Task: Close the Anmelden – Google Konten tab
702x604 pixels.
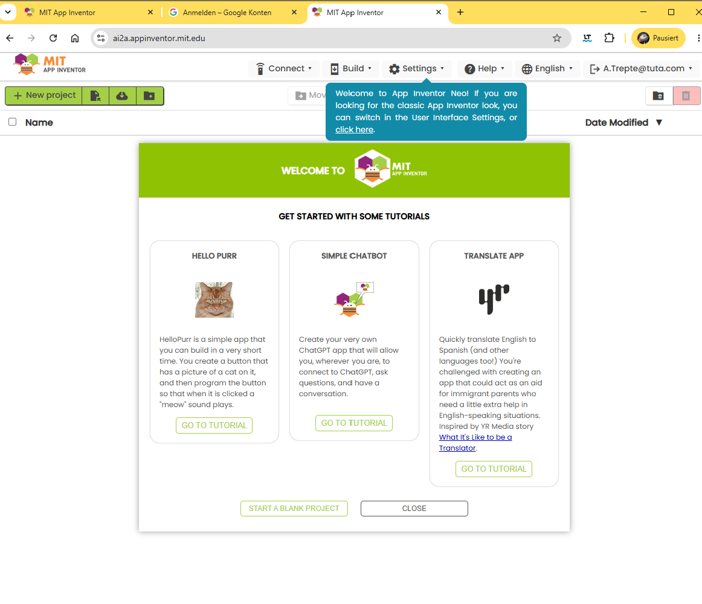Action: (x=294, y=13)
